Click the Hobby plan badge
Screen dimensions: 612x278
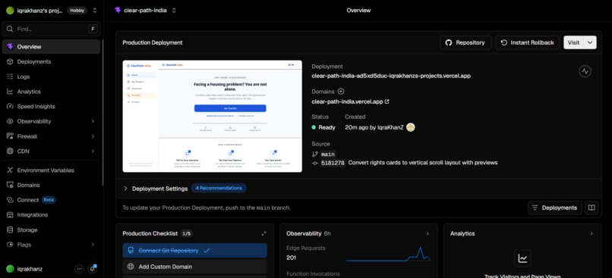[x=77, y=11]
